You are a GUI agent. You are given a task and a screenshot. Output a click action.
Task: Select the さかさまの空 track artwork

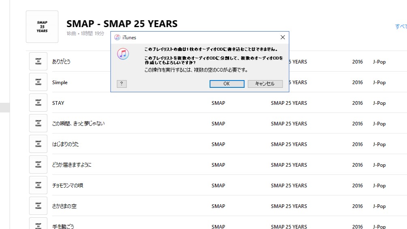tap(38, 206)
